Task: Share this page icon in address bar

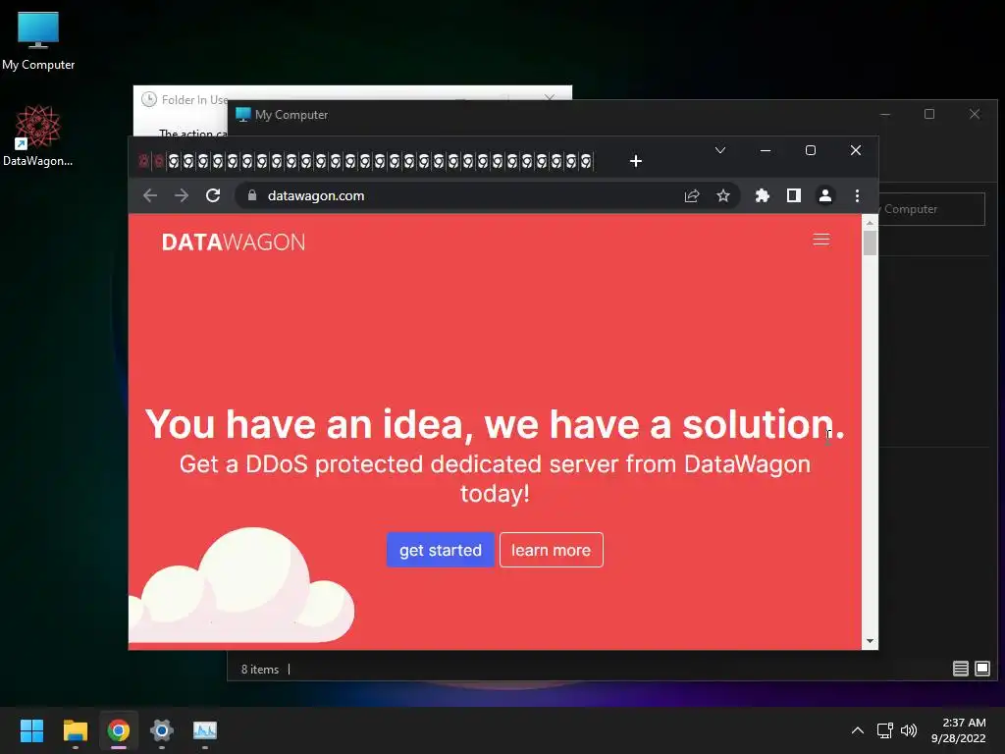Action: (x=692, y=195)
